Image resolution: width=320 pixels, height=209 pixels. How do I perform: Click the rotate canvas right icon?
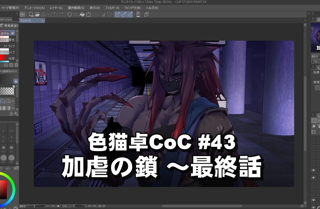95,206
